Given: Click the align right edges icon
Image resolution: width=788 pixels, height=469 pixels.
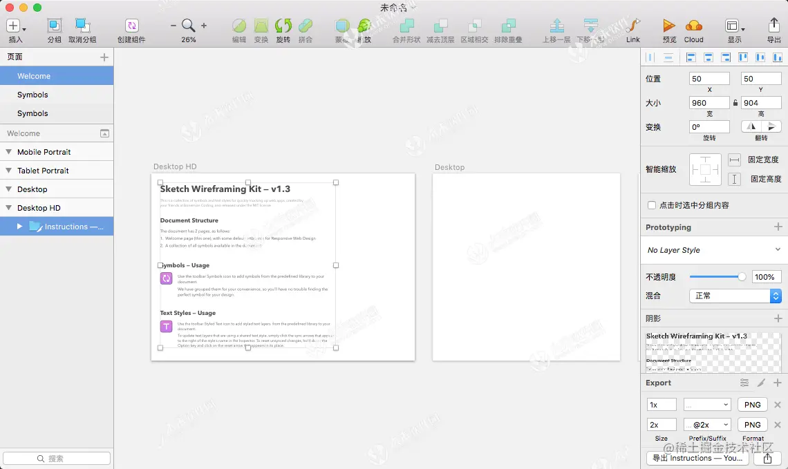Looking at the screenshot, I should tap(726, 58).
